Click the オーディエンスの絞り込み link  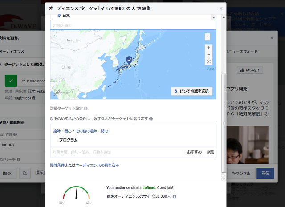tap(98, 165)
